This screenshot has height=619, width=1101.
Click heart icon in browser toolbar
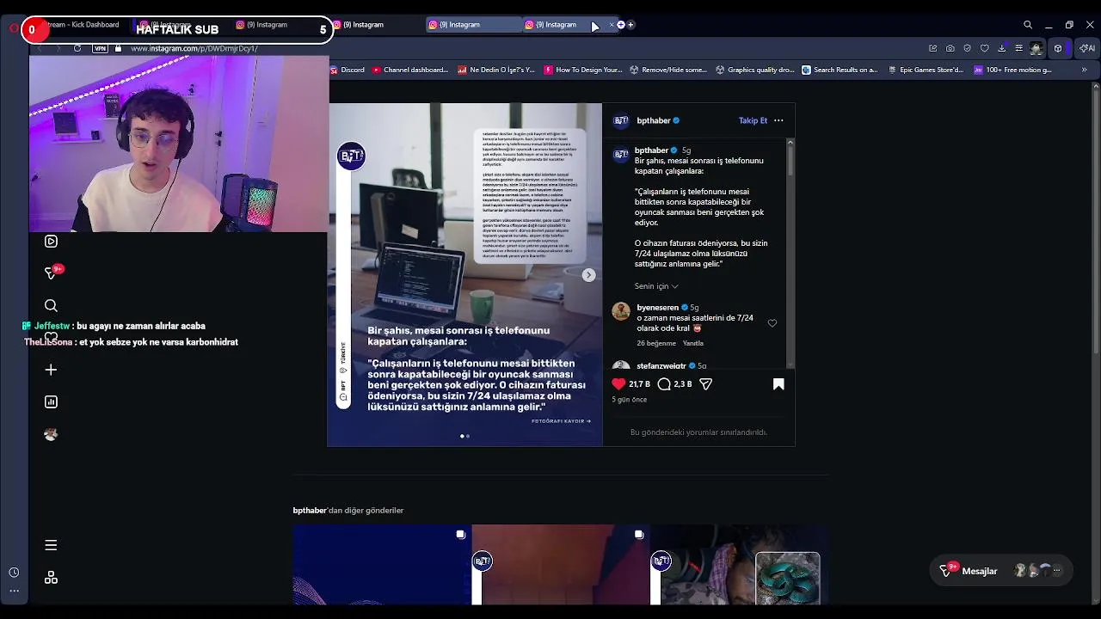[x=985, y=48]
